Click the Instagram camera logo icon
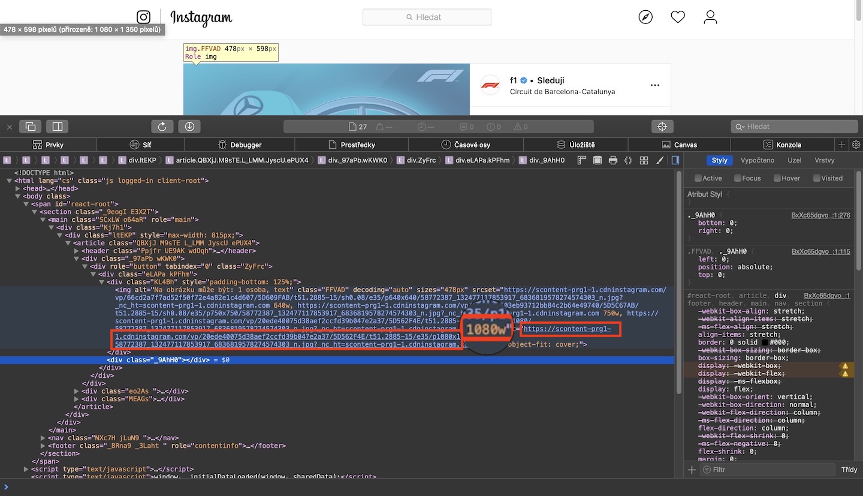863x496 pixels. (143, 17)
